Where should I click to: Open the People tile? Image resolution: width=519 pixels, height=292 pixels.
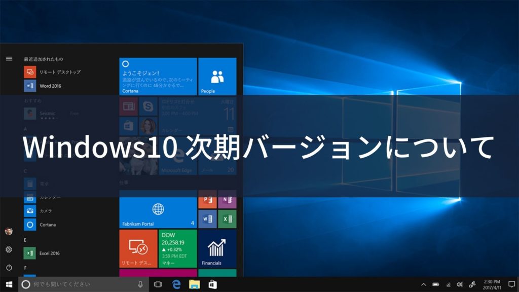tap(217, 77)
